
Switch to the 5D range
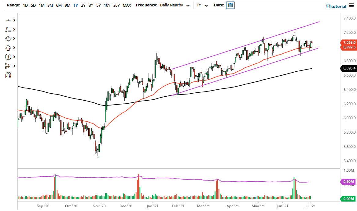click(x=33, y=5)
